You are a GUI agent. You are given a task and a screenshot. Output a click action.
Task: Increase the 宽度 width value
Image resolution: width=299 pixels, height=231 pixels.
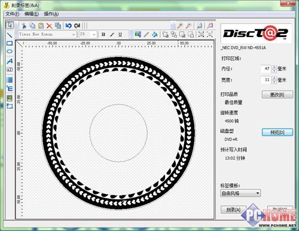[x=274, y=78]
